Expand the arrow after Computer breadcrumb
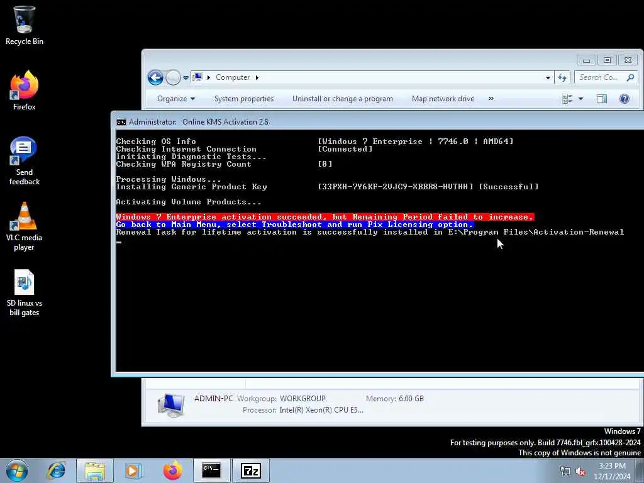 [x=257, y=77]
